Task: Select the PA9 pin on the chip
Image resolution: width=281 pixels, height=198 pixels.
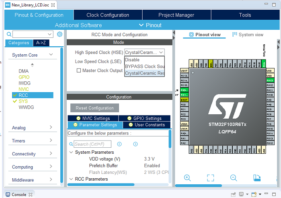Action: (x=270, y=100)
